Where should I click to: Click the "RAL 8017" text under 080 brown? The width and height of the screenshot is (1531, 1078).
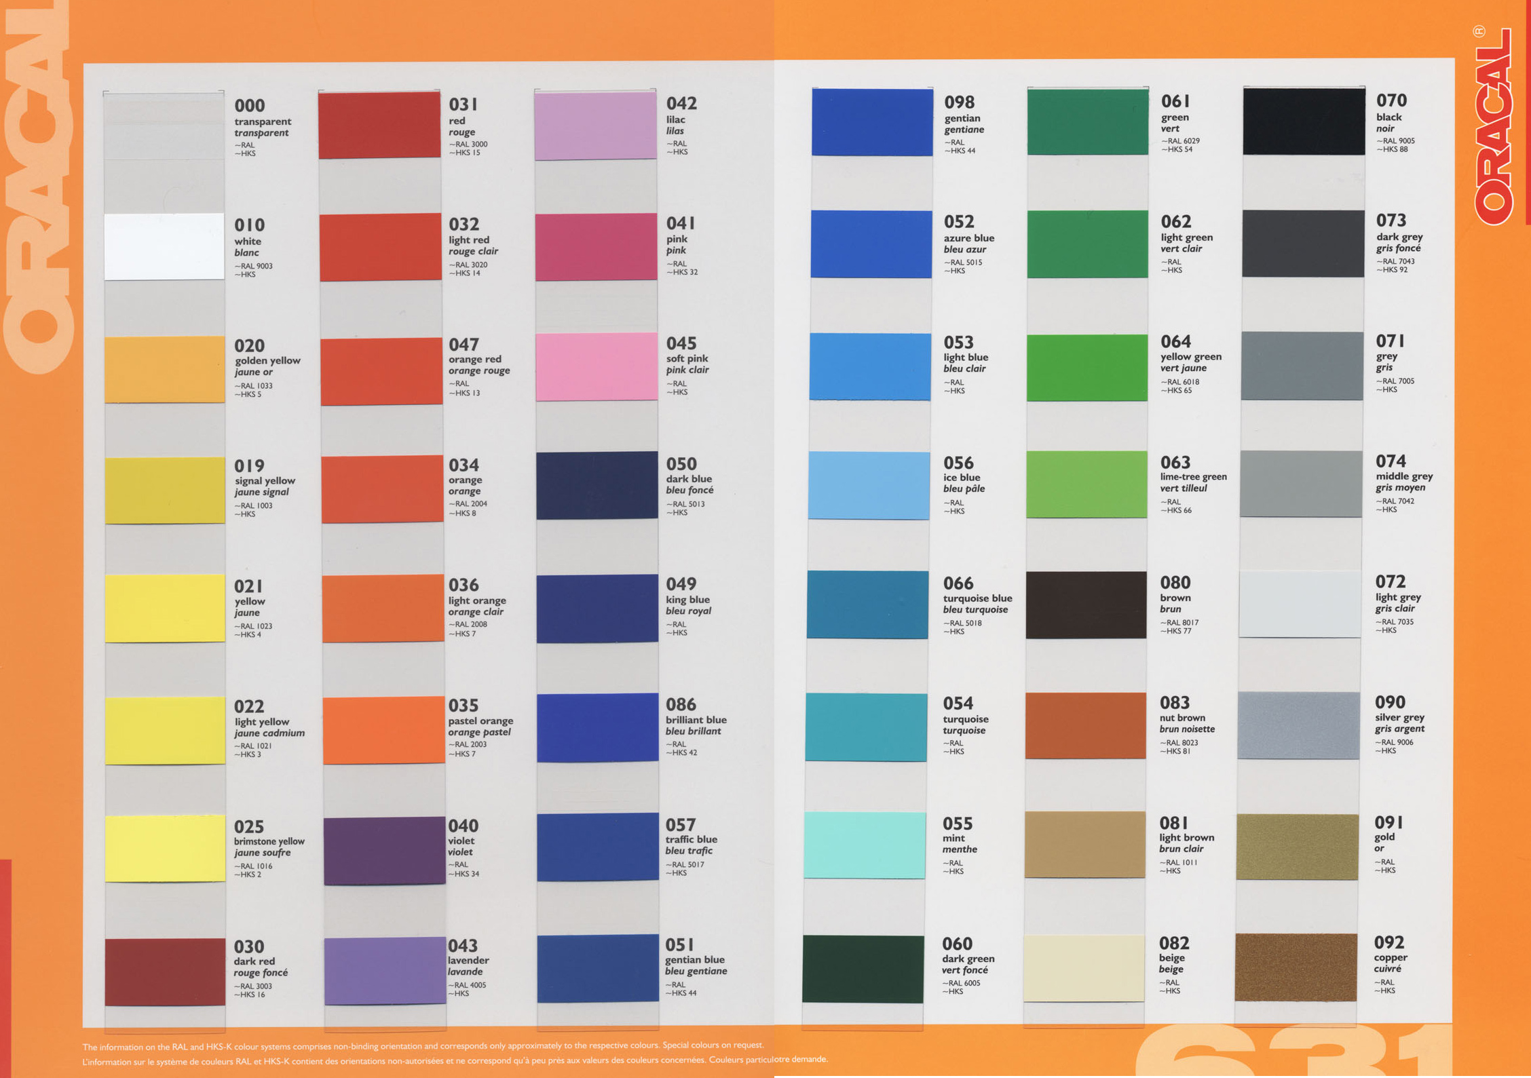[x=1179, y=622]
